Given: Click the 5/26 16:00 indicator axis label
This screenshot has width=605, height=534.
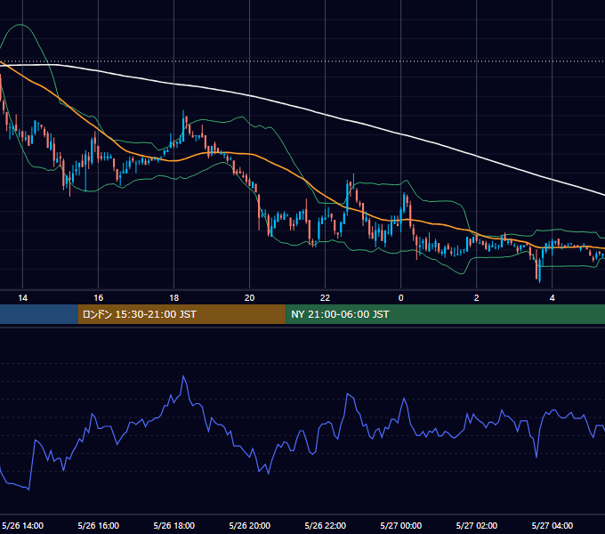Looking at the screenshot, I should tap(99, 525).
